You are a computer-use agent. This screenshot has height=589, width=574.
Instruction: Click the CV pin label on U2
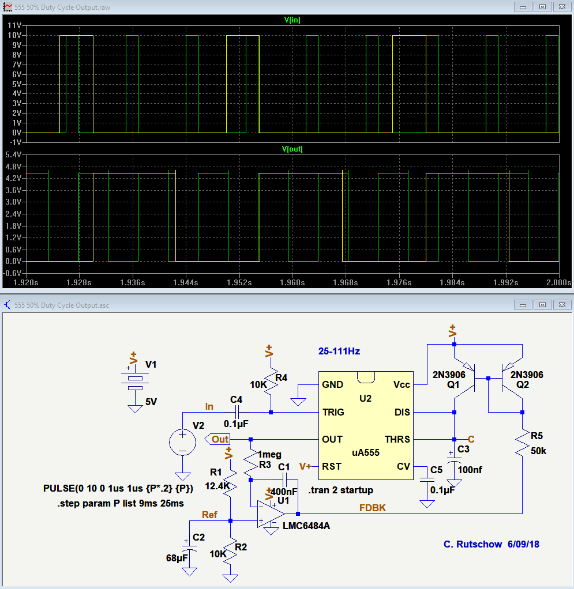coord(403,466)
